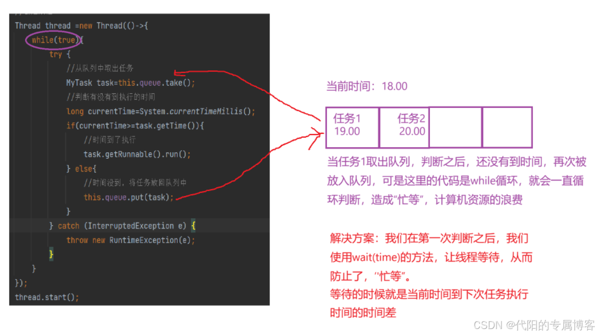Select the queue.take() method call
The image size is (597, 335).
pos(158,82)
